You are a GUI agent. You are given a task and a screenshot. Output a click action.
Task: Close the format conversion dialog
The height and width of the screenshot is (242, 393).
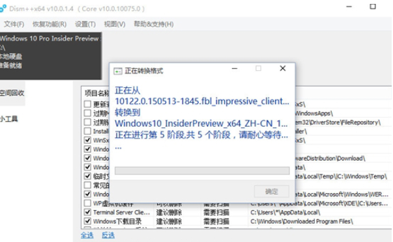tap(283, 68)
